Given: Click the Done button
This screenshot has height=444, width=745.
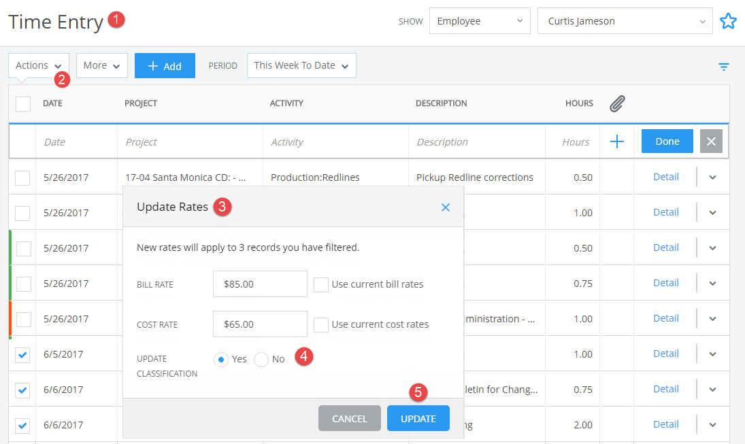Looking at the screenshot, I should pyautogui.click(x=667, y=141).
